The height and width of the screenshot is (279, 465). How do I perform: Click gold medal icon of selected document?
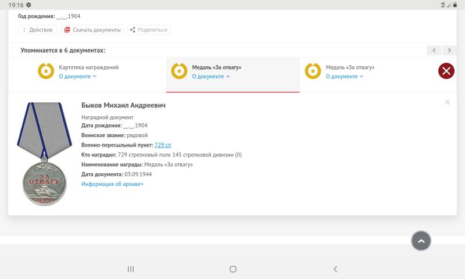click(179, 71)
